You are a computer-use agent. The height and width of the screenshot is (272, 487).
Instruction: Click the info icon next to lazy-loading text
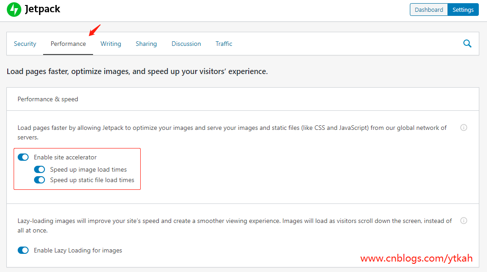point(463,221)
